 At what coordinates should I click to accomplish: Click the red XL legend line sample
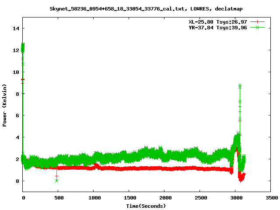coord(257,22)
